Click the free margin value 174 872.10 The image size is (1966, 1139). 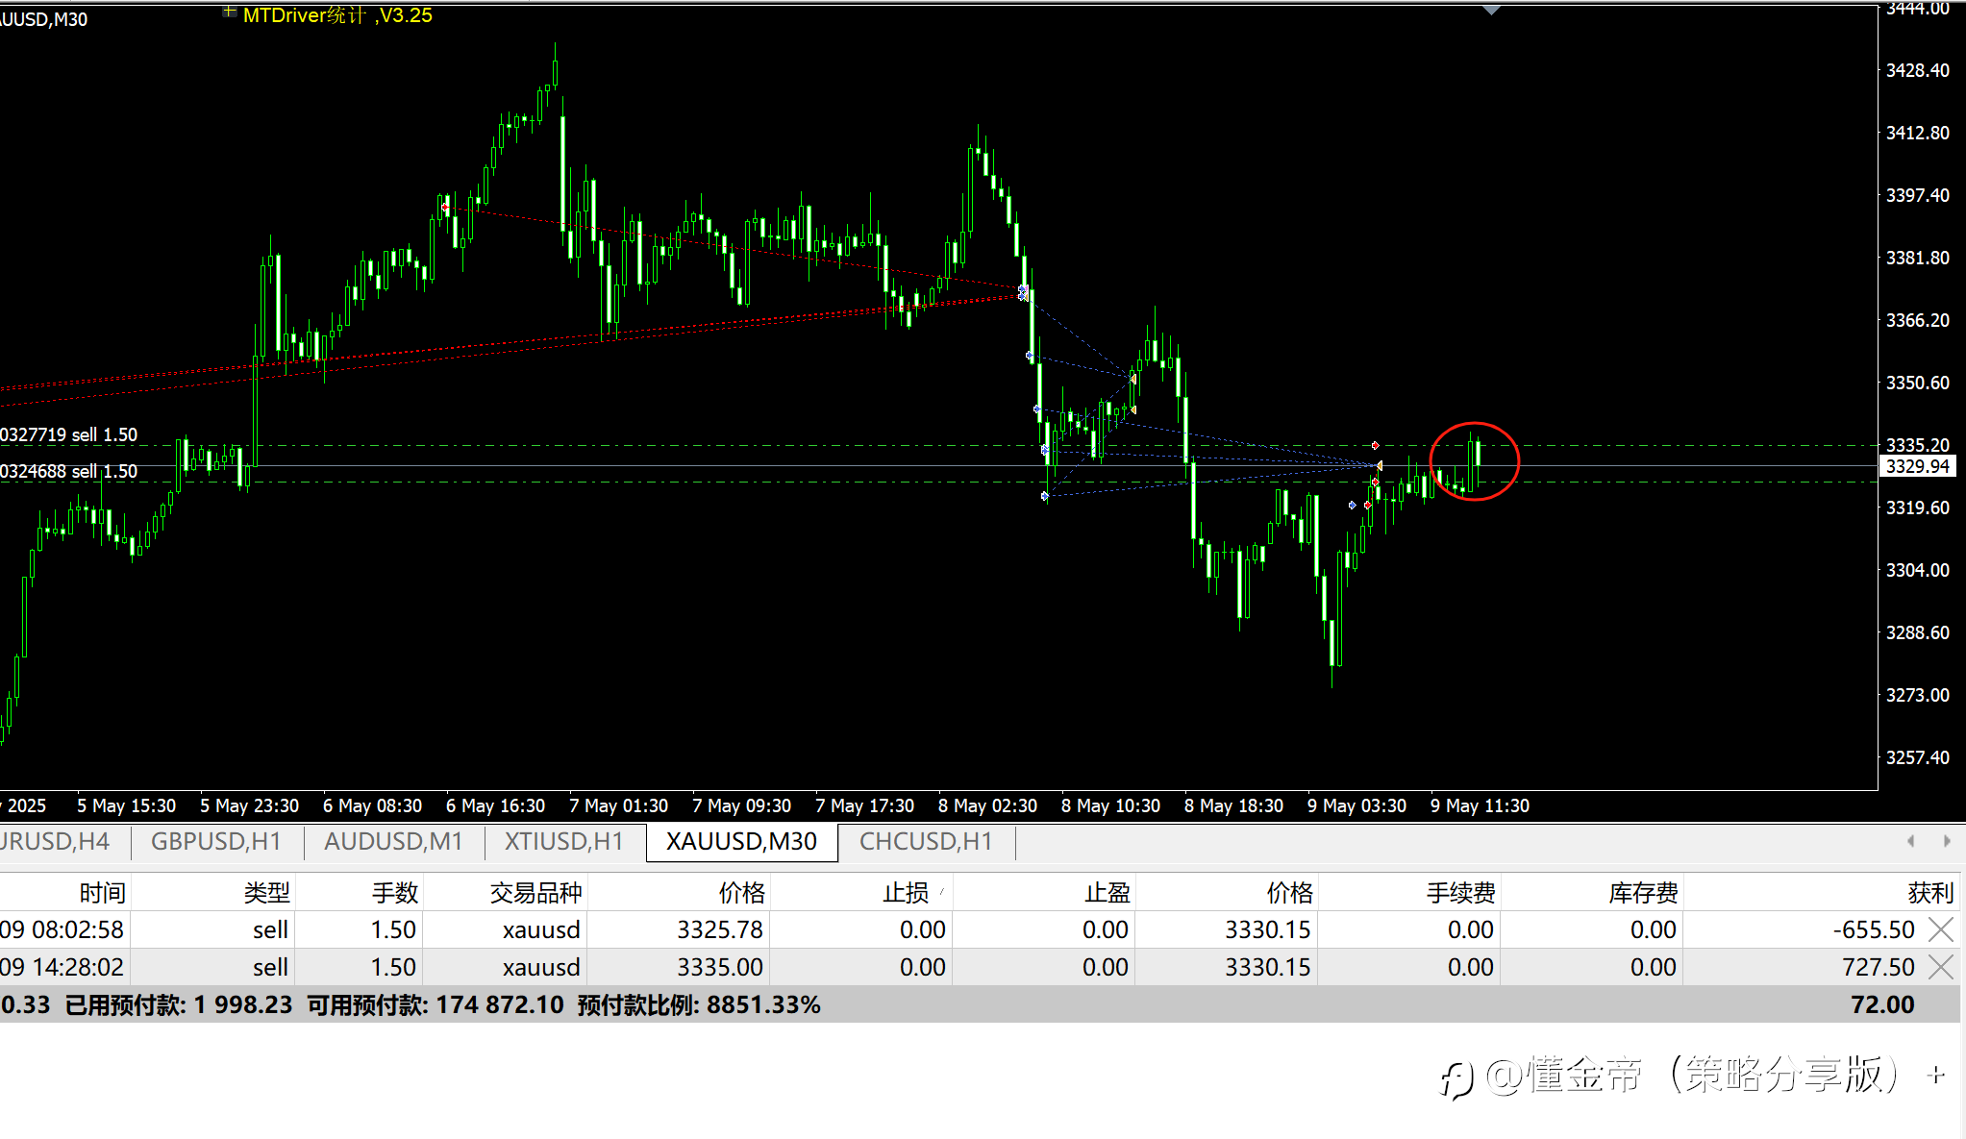pos(500,1004)
